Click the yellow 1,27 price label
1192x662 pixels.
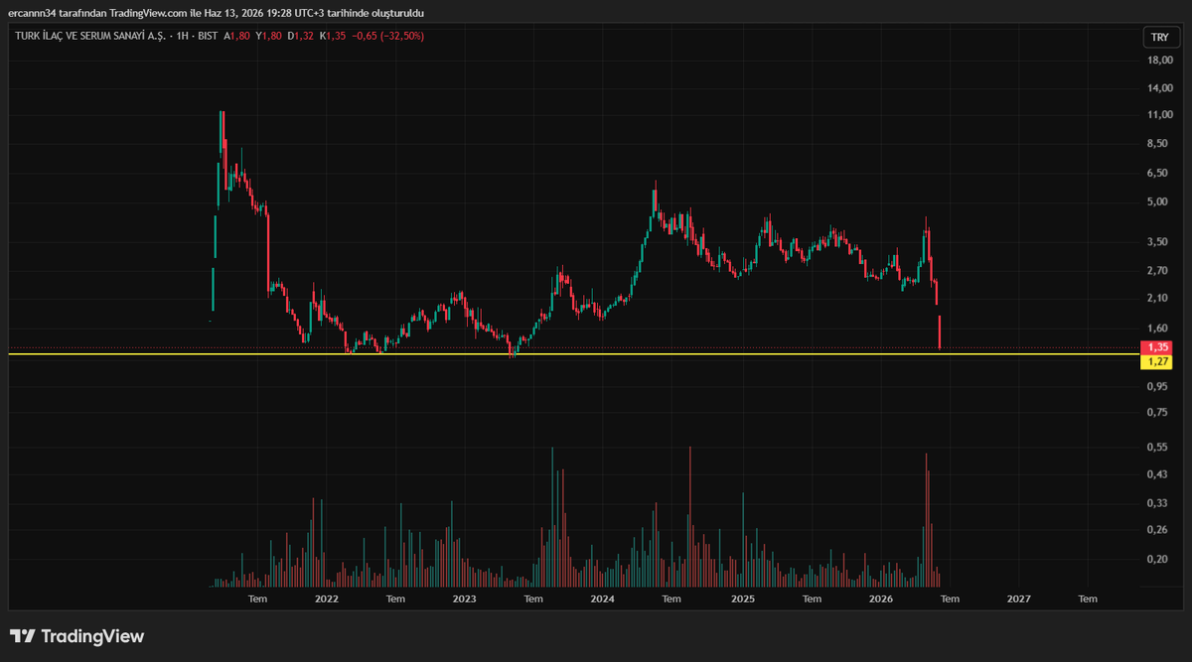click(1157, 361)
